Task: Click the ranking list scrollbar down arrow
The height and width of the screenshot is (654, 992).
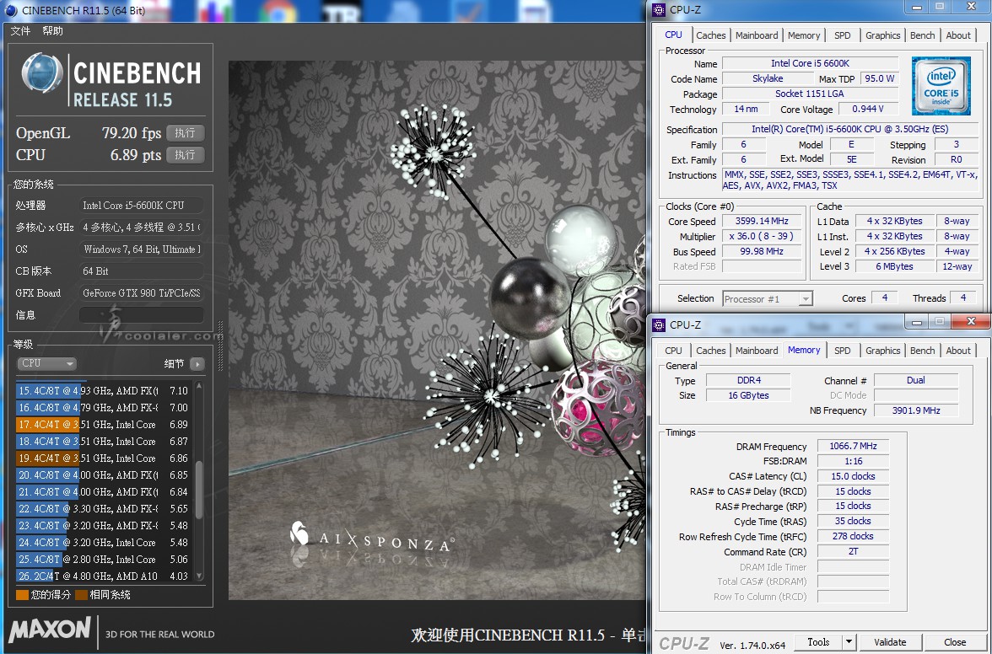Action: (199, 576)
